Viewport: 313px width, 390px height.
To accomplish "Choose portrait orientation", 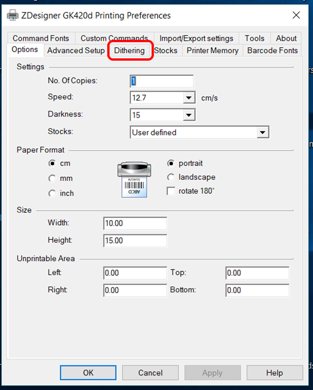I will [171, 163].
